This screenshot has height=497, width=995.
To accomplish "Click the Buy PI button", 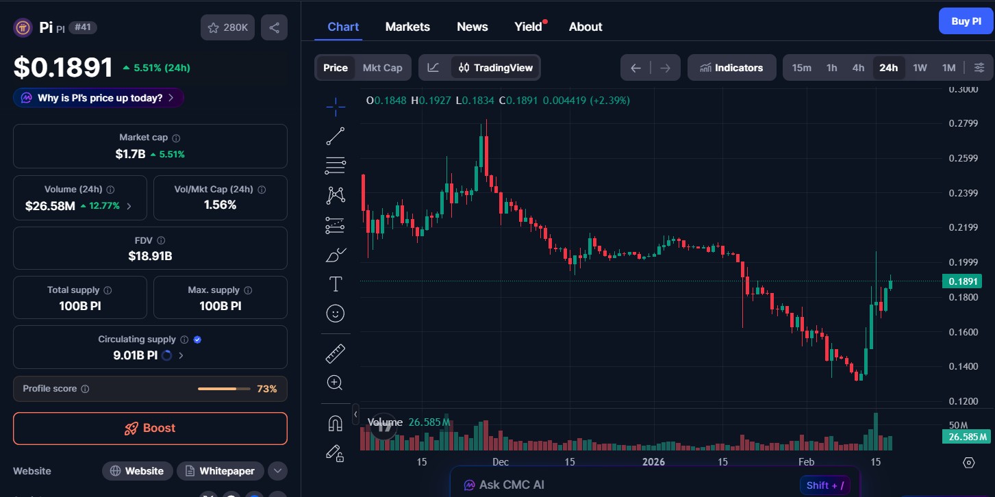I will click(966, 21).
